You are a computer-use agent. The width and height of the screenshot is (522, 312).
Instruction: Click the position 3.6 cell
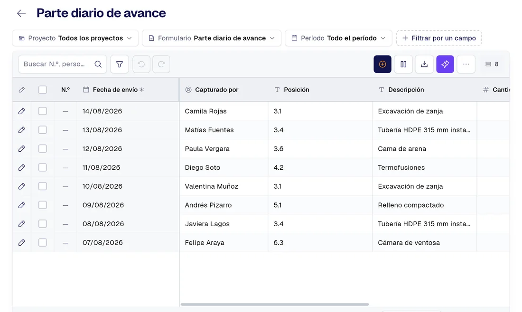[x=320, y=149]
